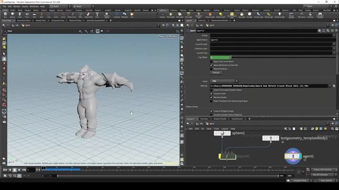Open the Render menu
The height and width of the screenshot is (190, 339).
pyautogui.click(x=17, y=6)
